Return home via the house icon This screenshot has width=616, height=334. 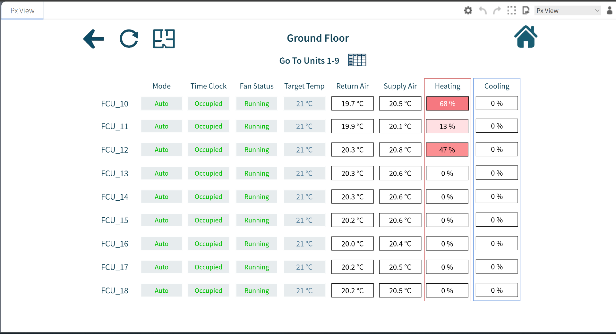point(526,37)
